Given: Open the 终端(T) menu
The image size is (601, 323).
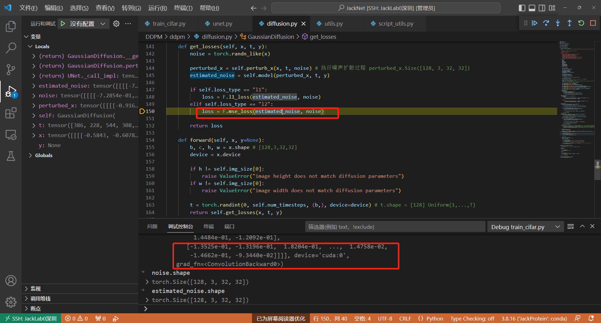Looking at the screenshot, I should pyautogui.click(x=183, y=8).
